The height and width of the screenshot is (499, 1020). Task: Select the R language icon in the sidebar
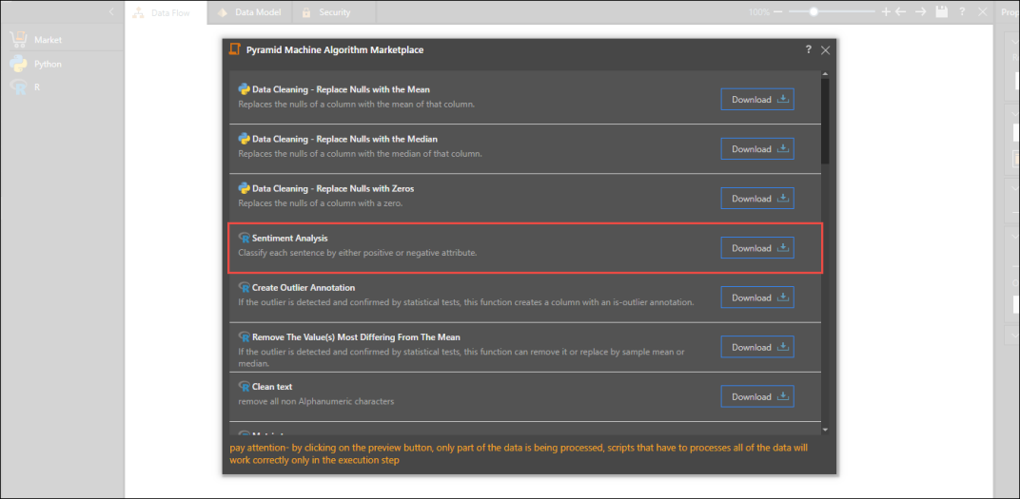tap(18, 86)
